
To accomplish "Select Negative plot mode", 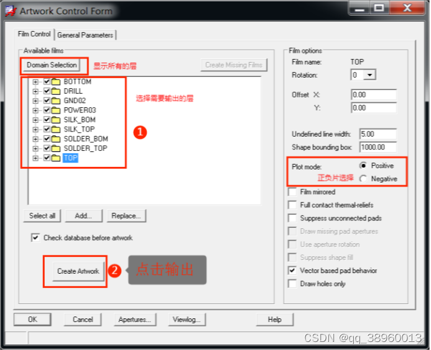I will pyautogui.click(x=363, y=179).
